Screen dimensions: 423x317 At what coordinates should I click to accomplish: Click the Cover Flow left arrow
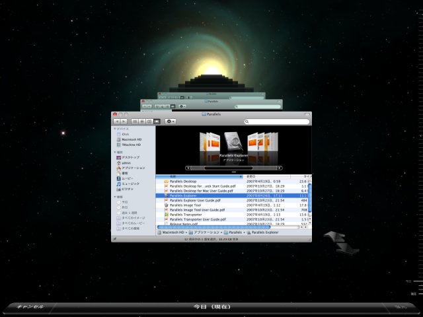(x=188, y=168)
